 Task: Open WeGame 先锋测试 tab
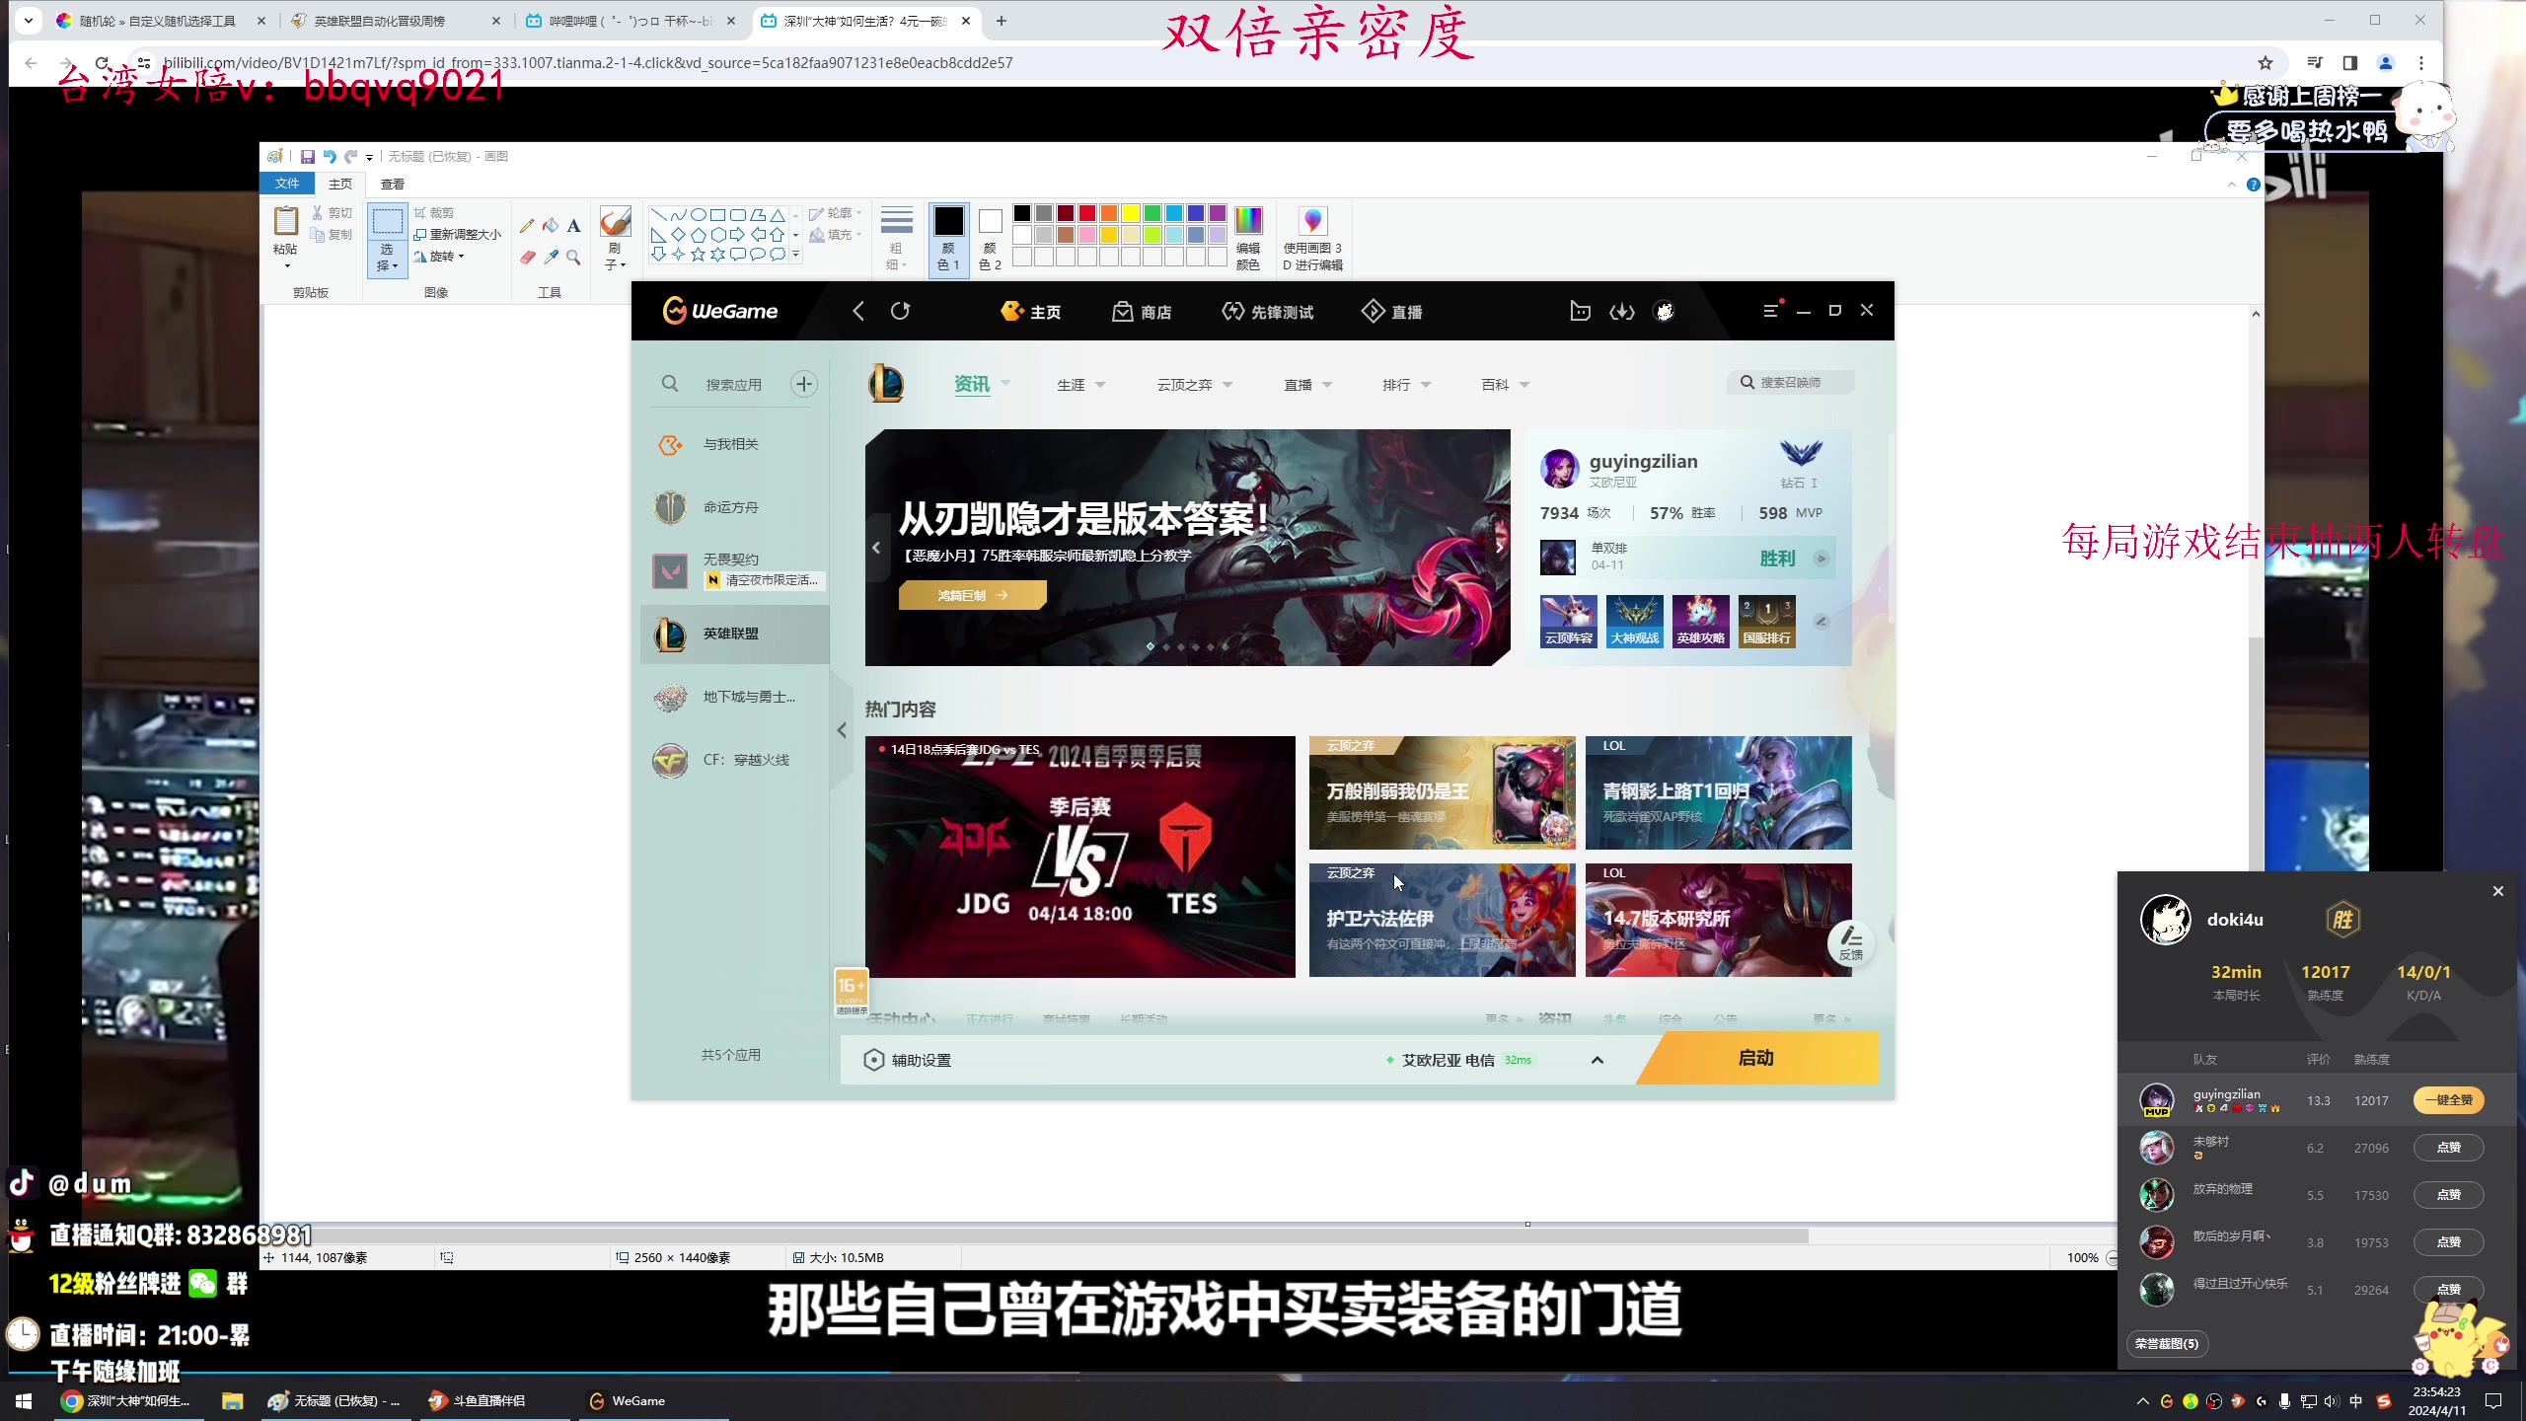pyautogui.click(x=1268, y=312)
